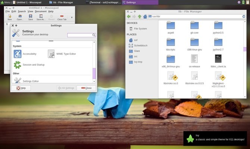This screenshot has width=250, height=149.
Task: Open the Help menu in Mousepad
Action: point(51,12)
